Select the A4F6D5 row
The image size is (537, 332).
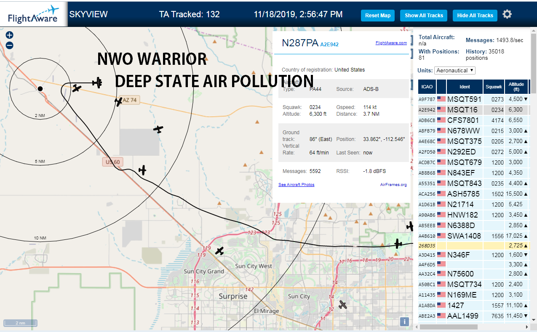[473, 265]
